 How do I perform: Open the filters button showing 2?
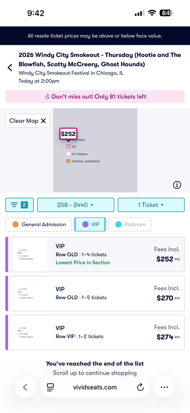coord(19,205)
